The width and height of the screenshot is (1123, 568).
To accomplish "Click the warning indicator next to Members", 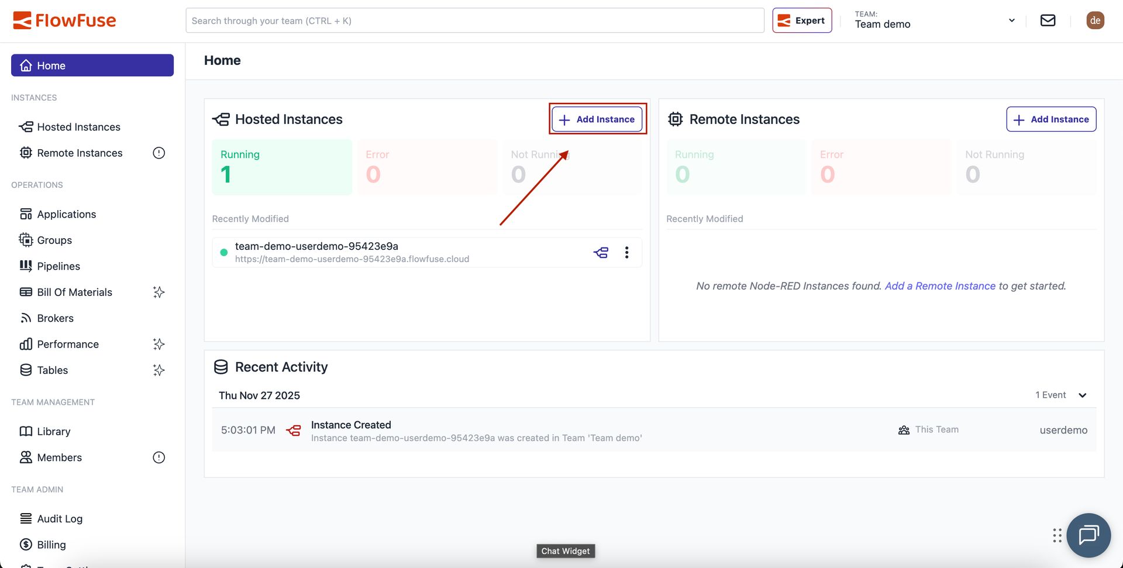I will tap(159, 457).
